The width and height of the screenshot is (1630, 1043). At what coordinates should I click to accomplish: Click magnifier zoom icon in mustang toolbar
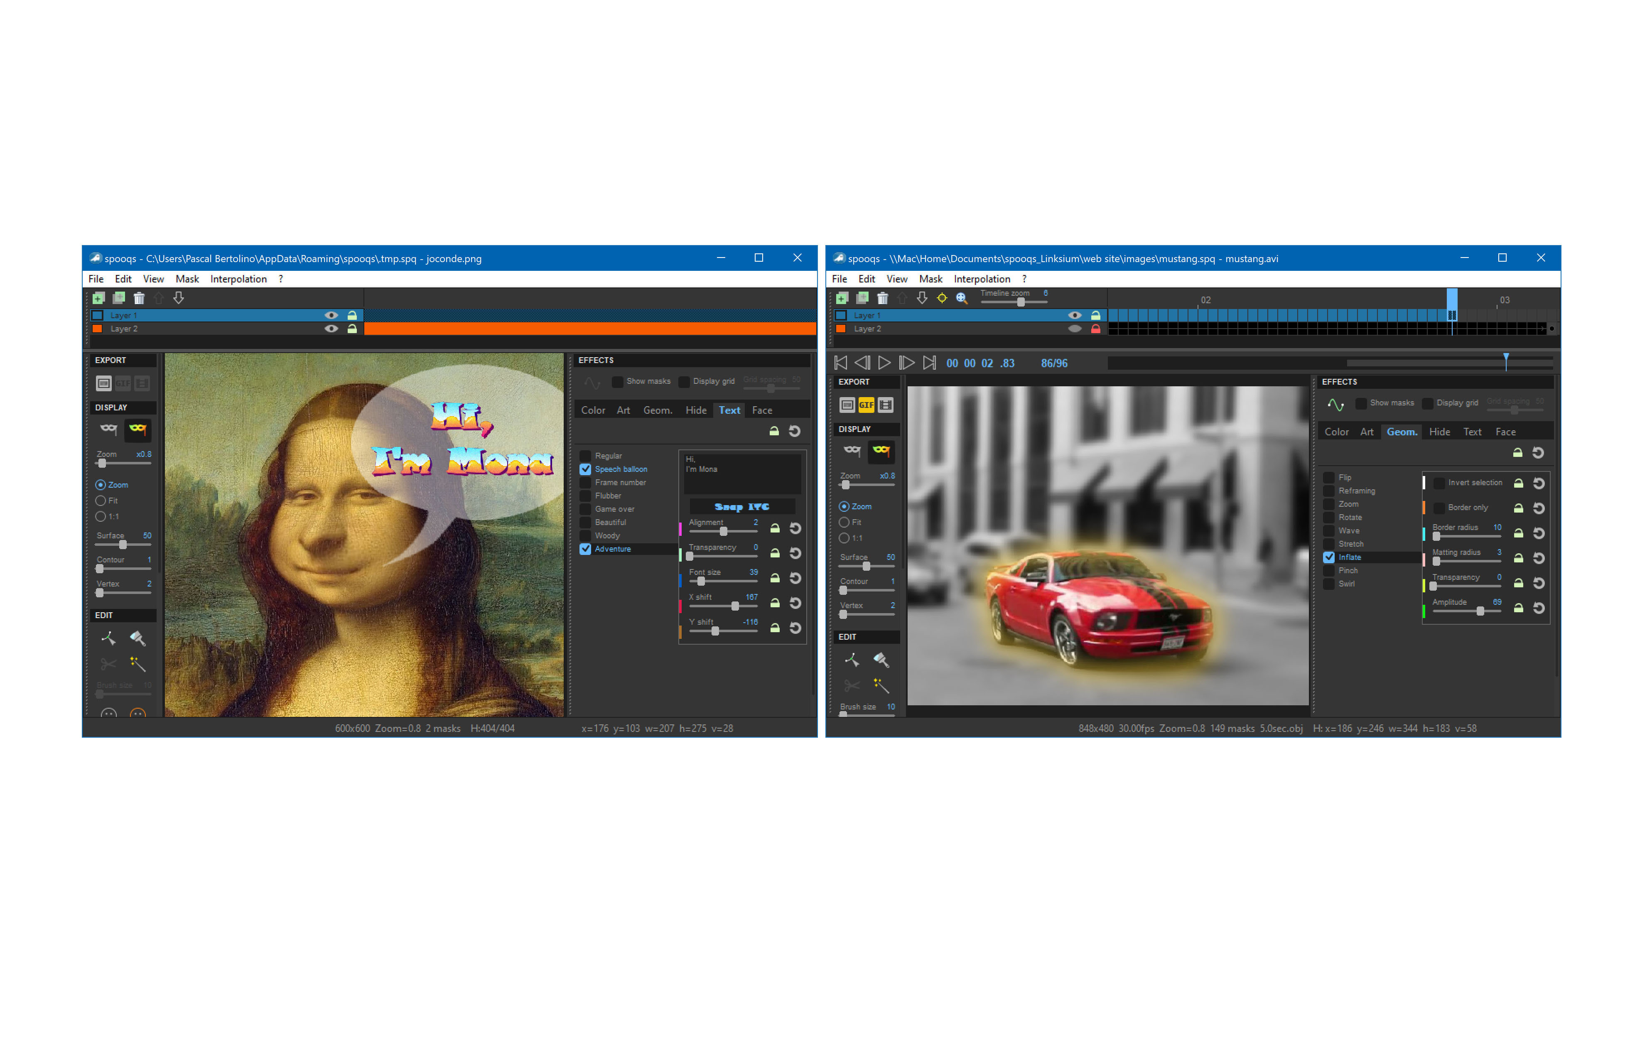click(962, 298)
